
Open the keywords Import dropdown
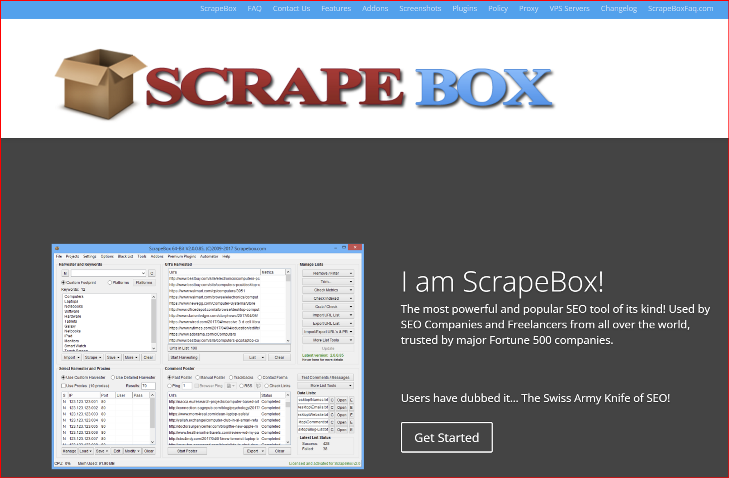pyautogui.click(x=72, y=357)
